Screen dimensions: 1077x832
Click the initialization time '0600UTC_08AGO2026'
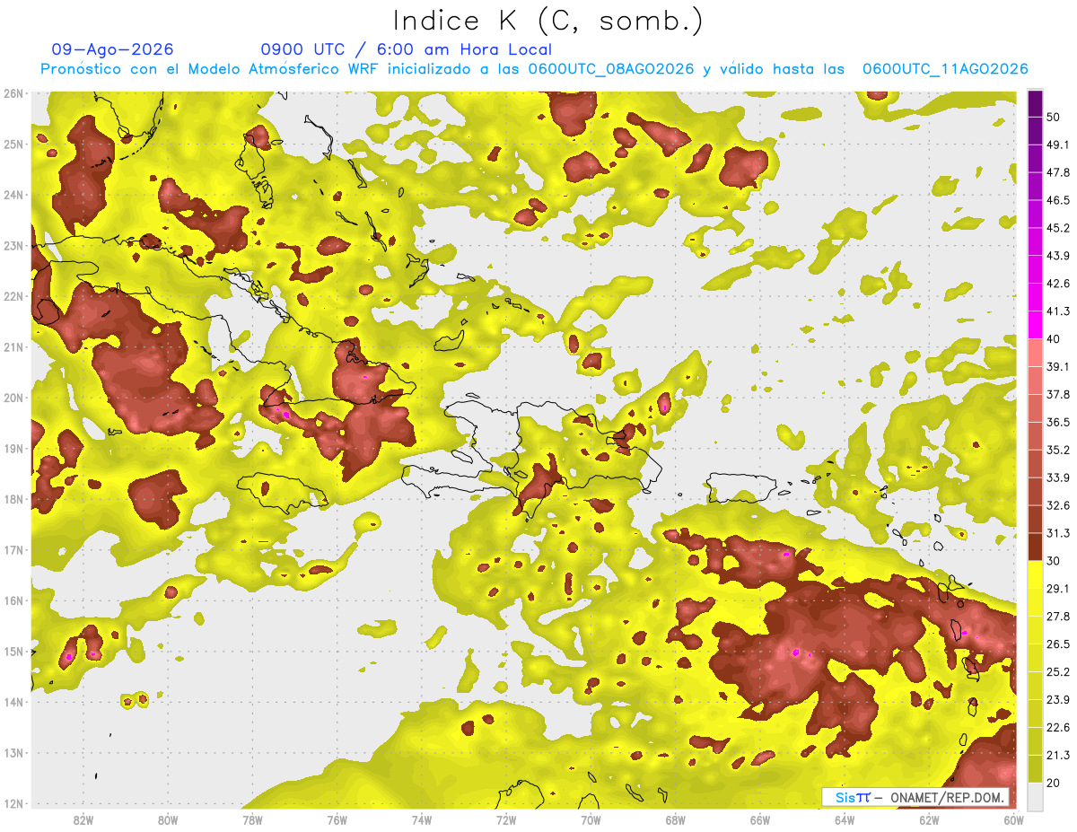tap(610, 69)
